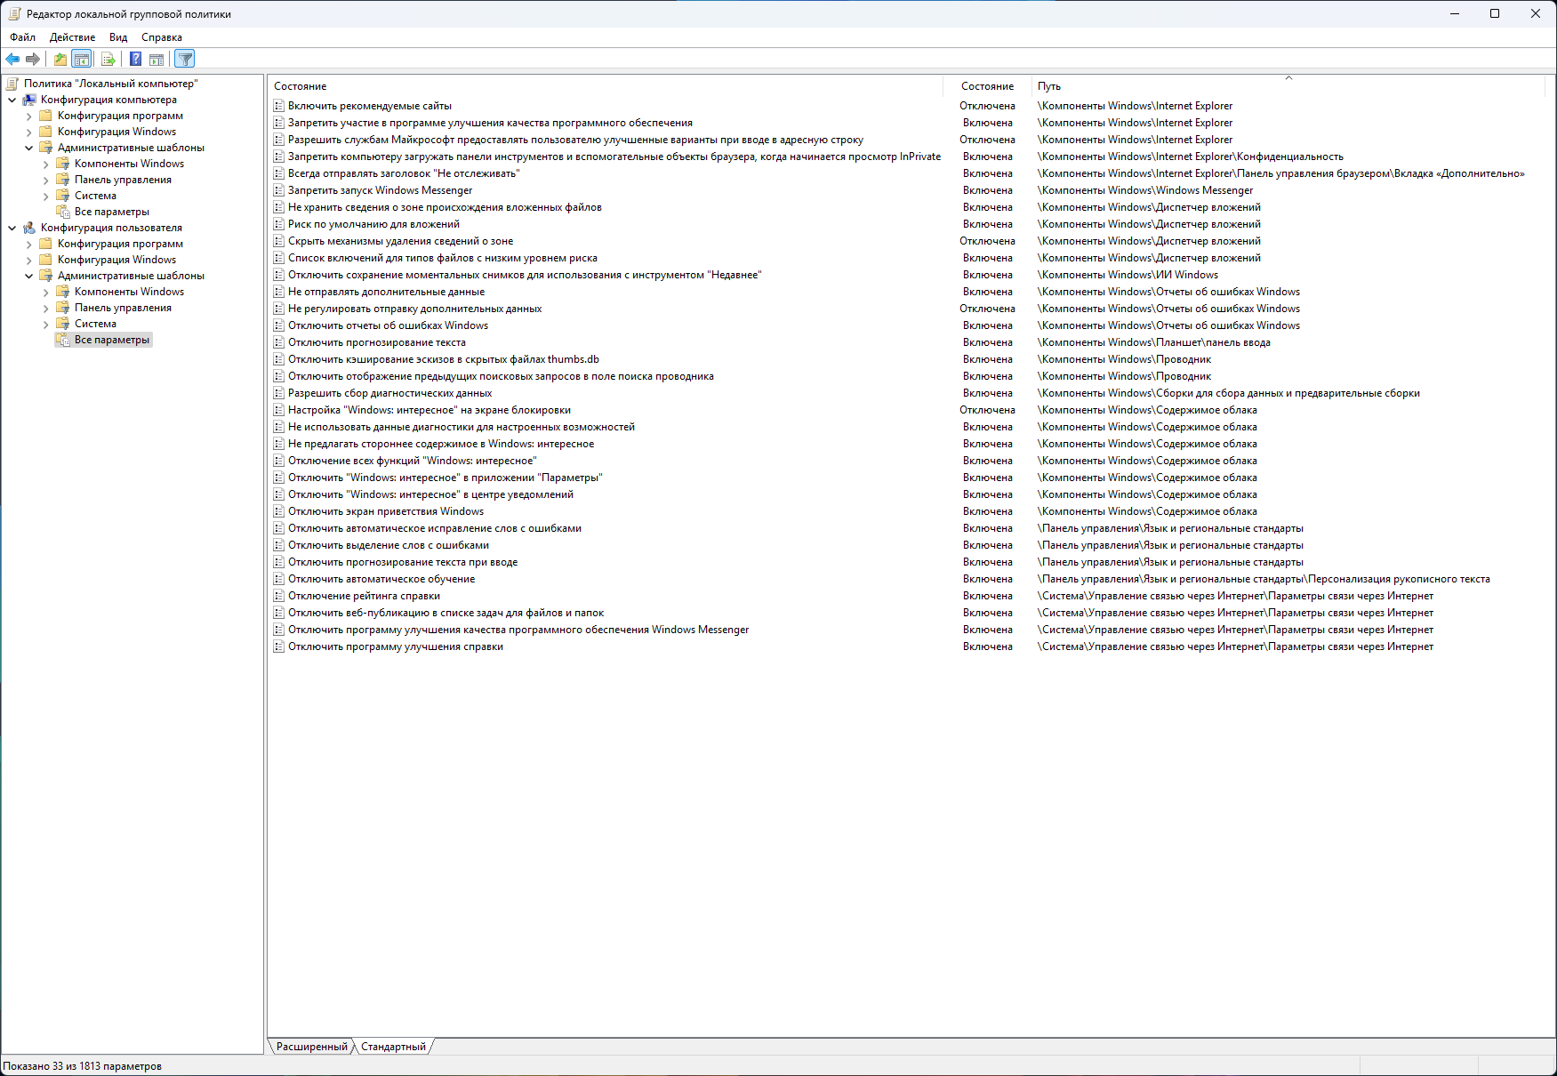
Task: Click the Состояние column header
Action: tap(987, 85)
